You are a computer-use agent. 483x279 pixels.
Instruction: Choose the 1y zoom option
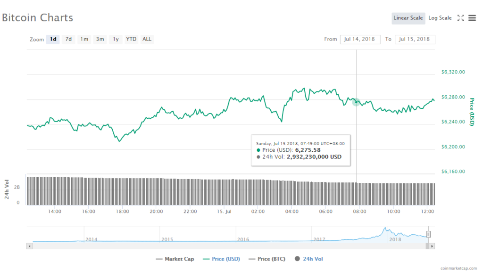tap(116, 39)
